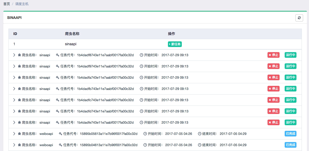Screen dimensions: 309x151
Task: Expand the row for task 1b4dadfb743e11e7aabf0017fa00c32d
Action: click(14, 89)
